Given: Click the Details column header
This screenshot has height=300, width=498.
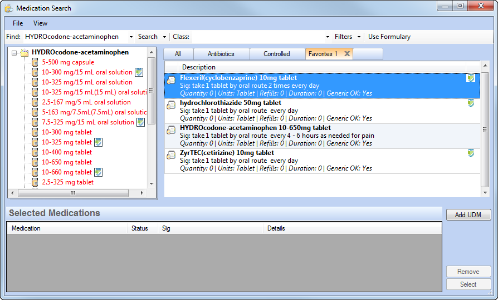Looking at the screenshot, I should coord(353,228).
